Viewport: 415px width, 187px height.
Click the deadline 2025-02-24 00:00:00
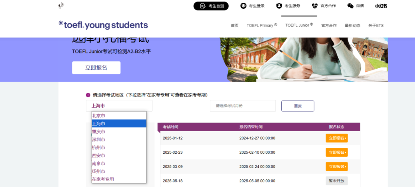257,166
